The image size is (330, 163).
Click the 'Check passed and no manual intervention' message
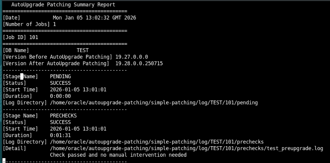118,155
